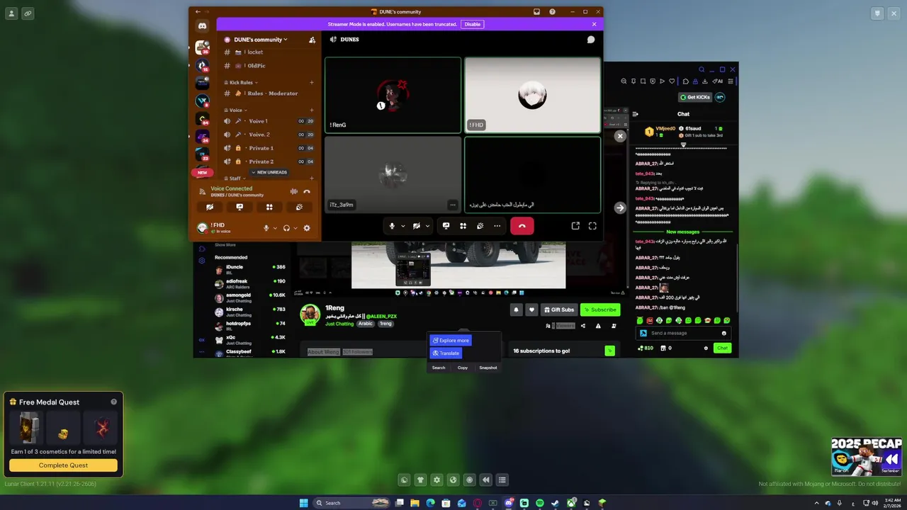Start an activity from the call toolbar
This screenshot has width=907, height=510.
[x=463, y=226]
